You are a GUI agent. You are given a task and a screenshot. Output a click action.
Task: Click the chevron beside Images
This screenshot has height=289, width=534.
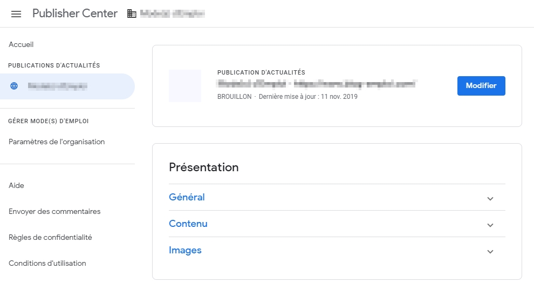click(490, 252)
